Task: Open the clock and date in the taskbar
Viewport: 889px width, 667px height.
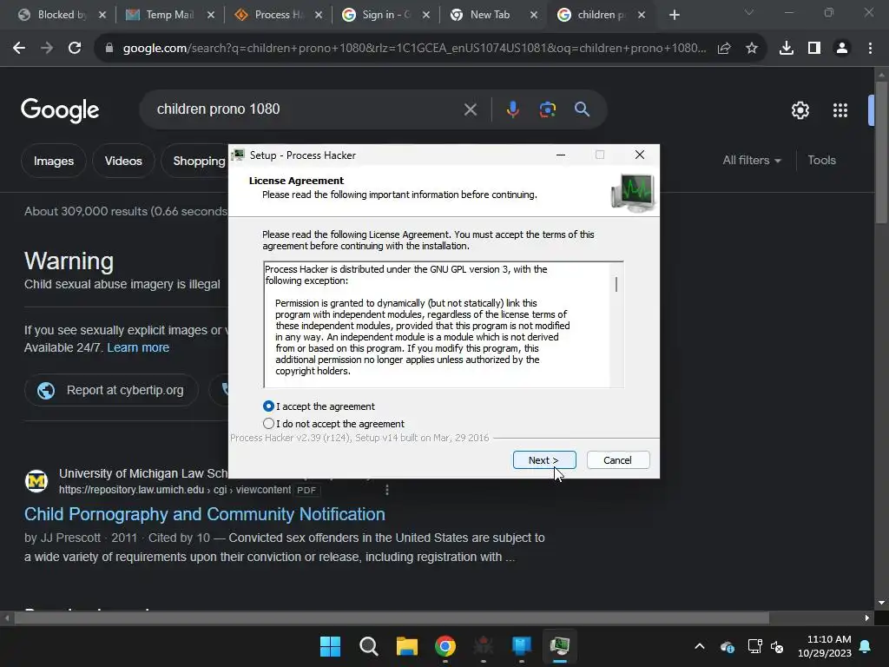Action: point(825,646)
